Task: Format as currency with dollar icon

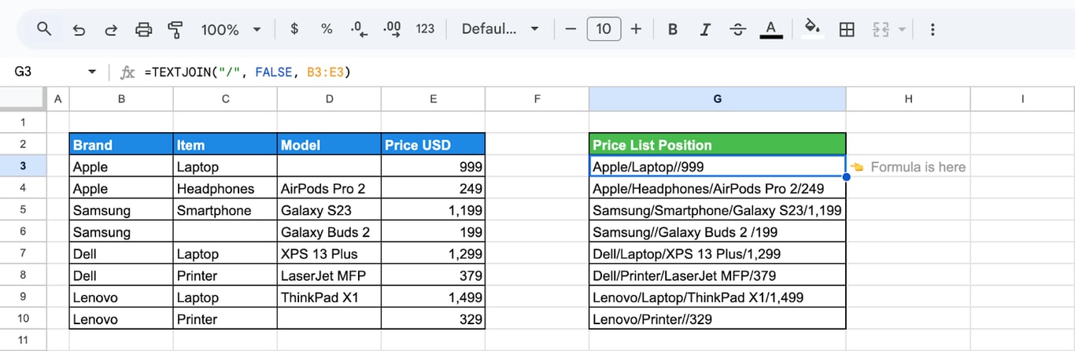Action: click(294, 29)
